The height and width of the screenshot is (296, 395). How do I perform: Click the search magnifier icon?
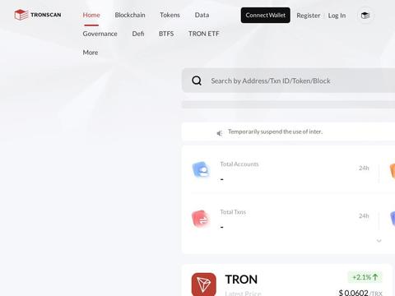point(197,81)
